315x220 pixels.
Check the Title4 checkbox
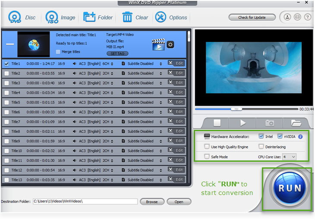coord(6,93)
